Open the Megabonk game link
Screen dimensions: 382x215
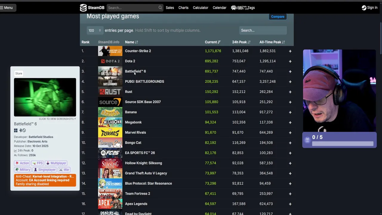133,122
